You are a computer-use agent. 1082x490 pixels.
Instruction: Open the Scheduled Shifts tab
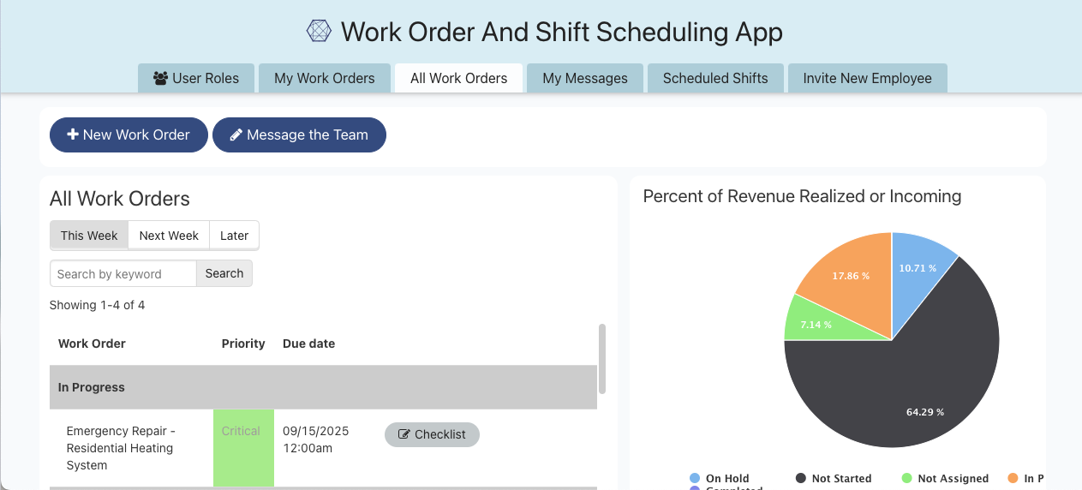pyautogui.click(x=715, y=78)
